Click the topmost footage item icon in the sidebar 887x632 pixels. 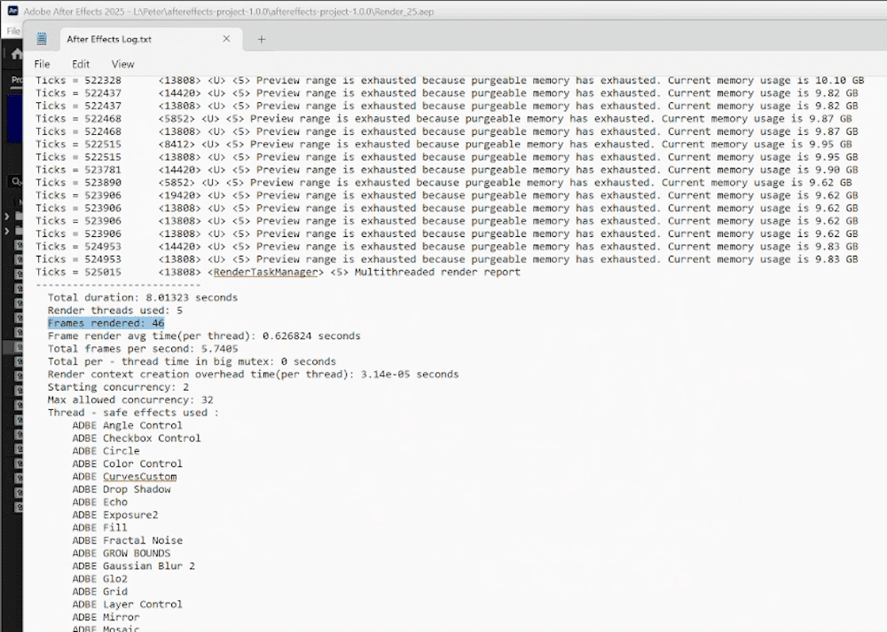tap(18, 244)
